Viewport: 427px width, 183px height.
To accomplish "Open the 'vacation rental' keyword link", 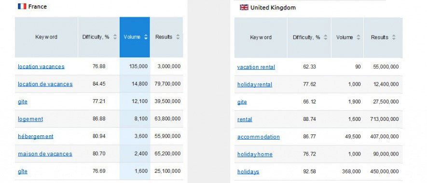I will [256, 67].
